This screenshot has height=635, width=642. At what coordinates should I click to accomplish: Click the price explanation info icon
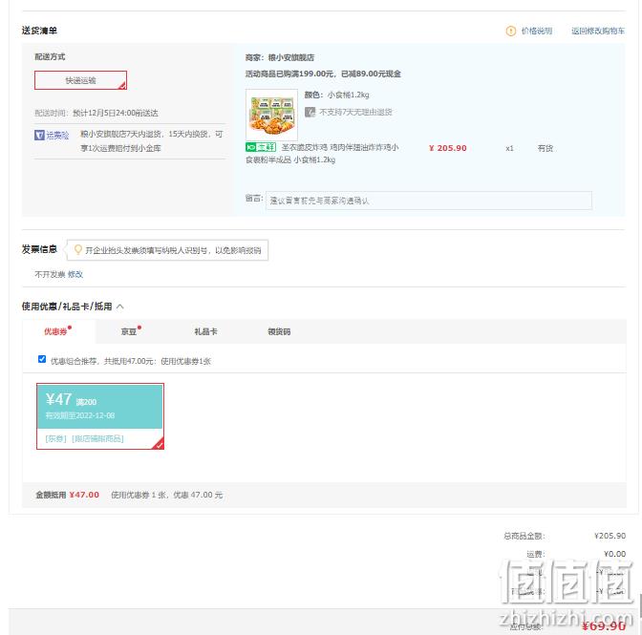510,31
